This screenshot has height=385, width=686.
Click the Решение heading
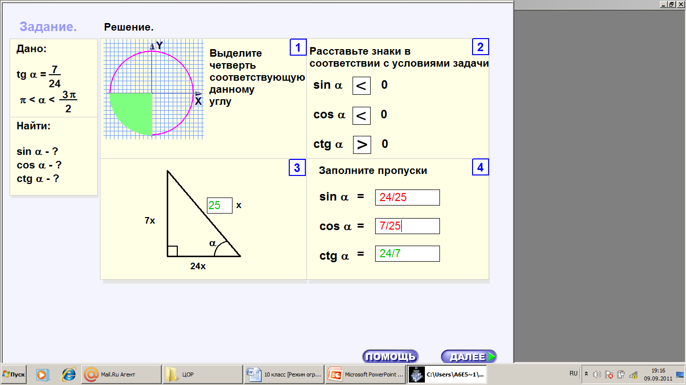(129, 27)
